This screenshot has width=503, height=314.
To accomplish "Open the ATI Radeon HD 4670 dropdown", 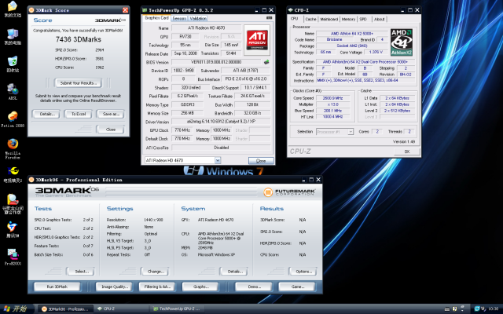I will click(x=218, y=160).
